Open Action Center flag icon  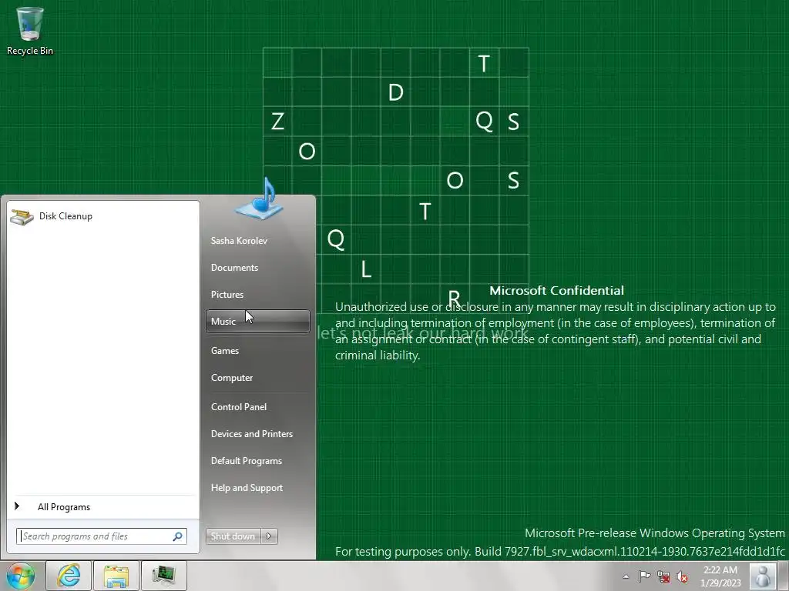tap(644, 576)
